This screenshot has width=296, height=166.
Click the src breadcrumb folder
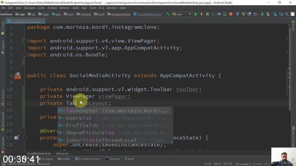click(31, 14)
